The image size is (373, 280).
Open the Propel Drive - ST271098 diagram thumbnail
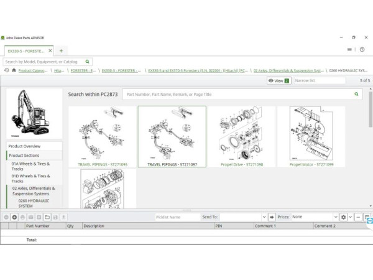click(x=241, y=138)
